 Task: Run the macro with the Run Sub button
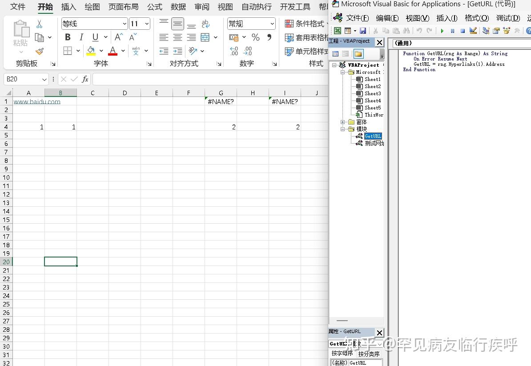click(x=442, y=31)
